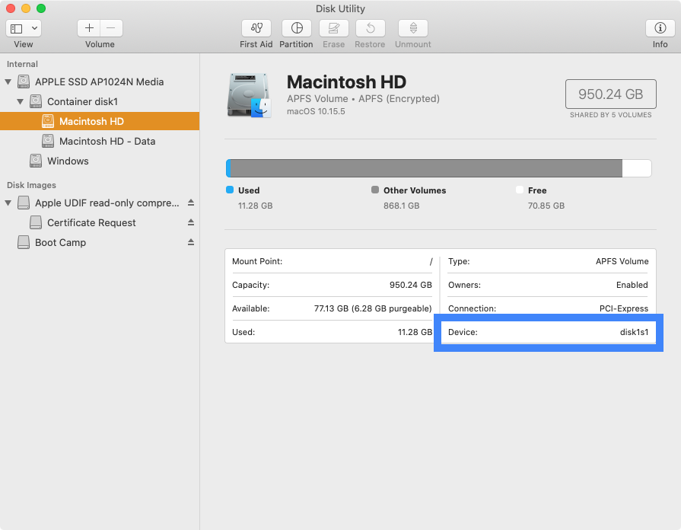
Task: Select Certificate Request volume
Action: pyautogui.click(x=100, y=222)
